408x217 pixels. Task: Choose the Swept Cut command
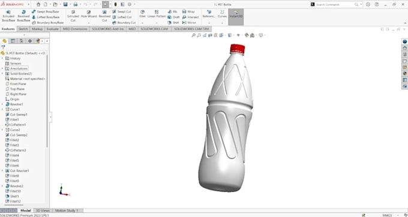coord(122,12)
